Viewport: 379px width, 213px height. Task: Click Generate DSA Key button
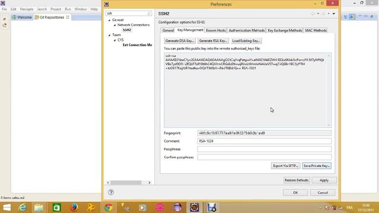pyautogui.click(x=180, y=41)
